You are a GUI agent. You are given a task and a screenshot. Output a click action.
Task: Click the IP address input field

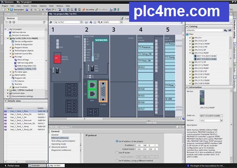click(x=147, y=145)
